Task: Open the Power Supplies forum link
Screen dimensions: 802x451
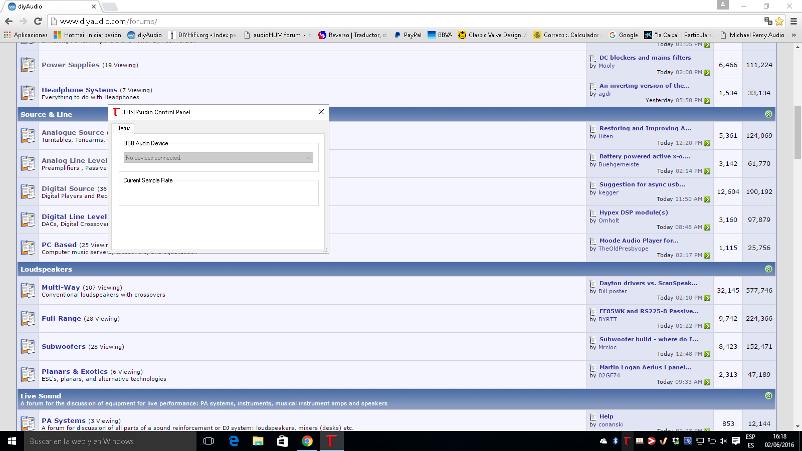Action: (x=71, y=65)
